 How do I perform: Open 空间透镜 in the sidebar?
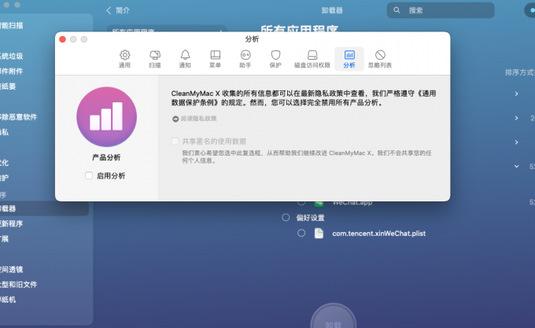pyautogui.click(x=12, y=269)
